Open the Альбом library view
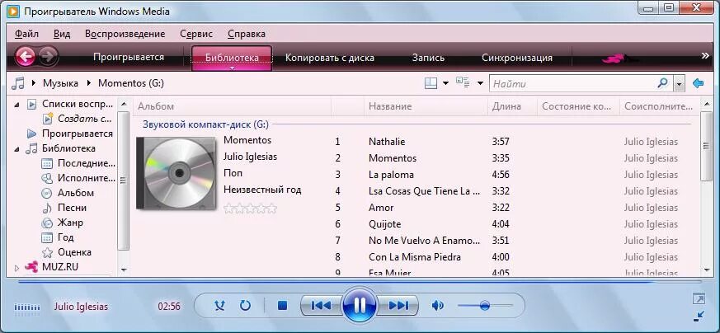The width and height of the screenshot is (720, 333). [x=76, y=193]
